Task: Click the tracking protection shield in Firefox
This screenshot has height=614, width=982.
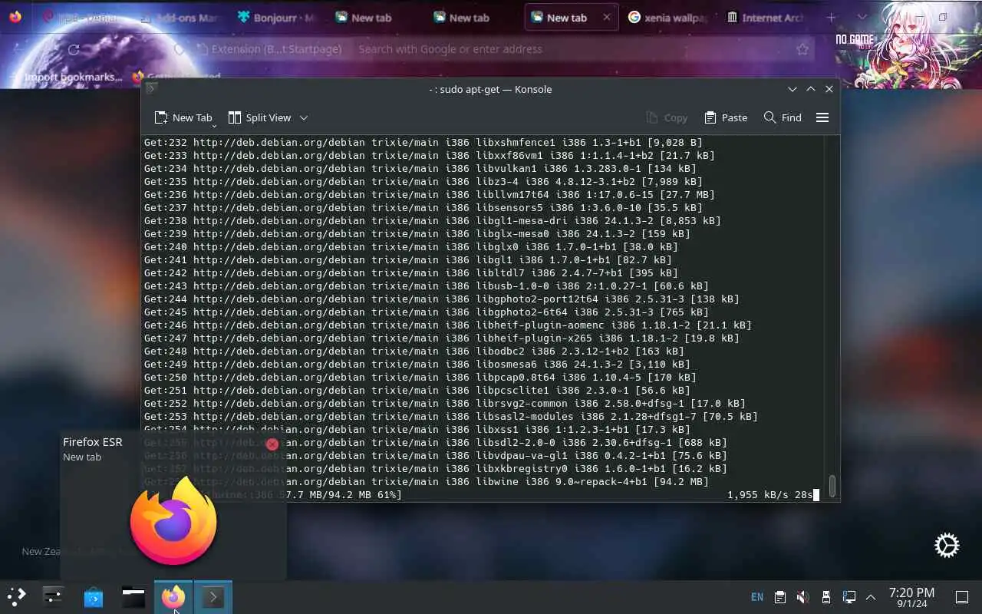Action: click(179, 49)
